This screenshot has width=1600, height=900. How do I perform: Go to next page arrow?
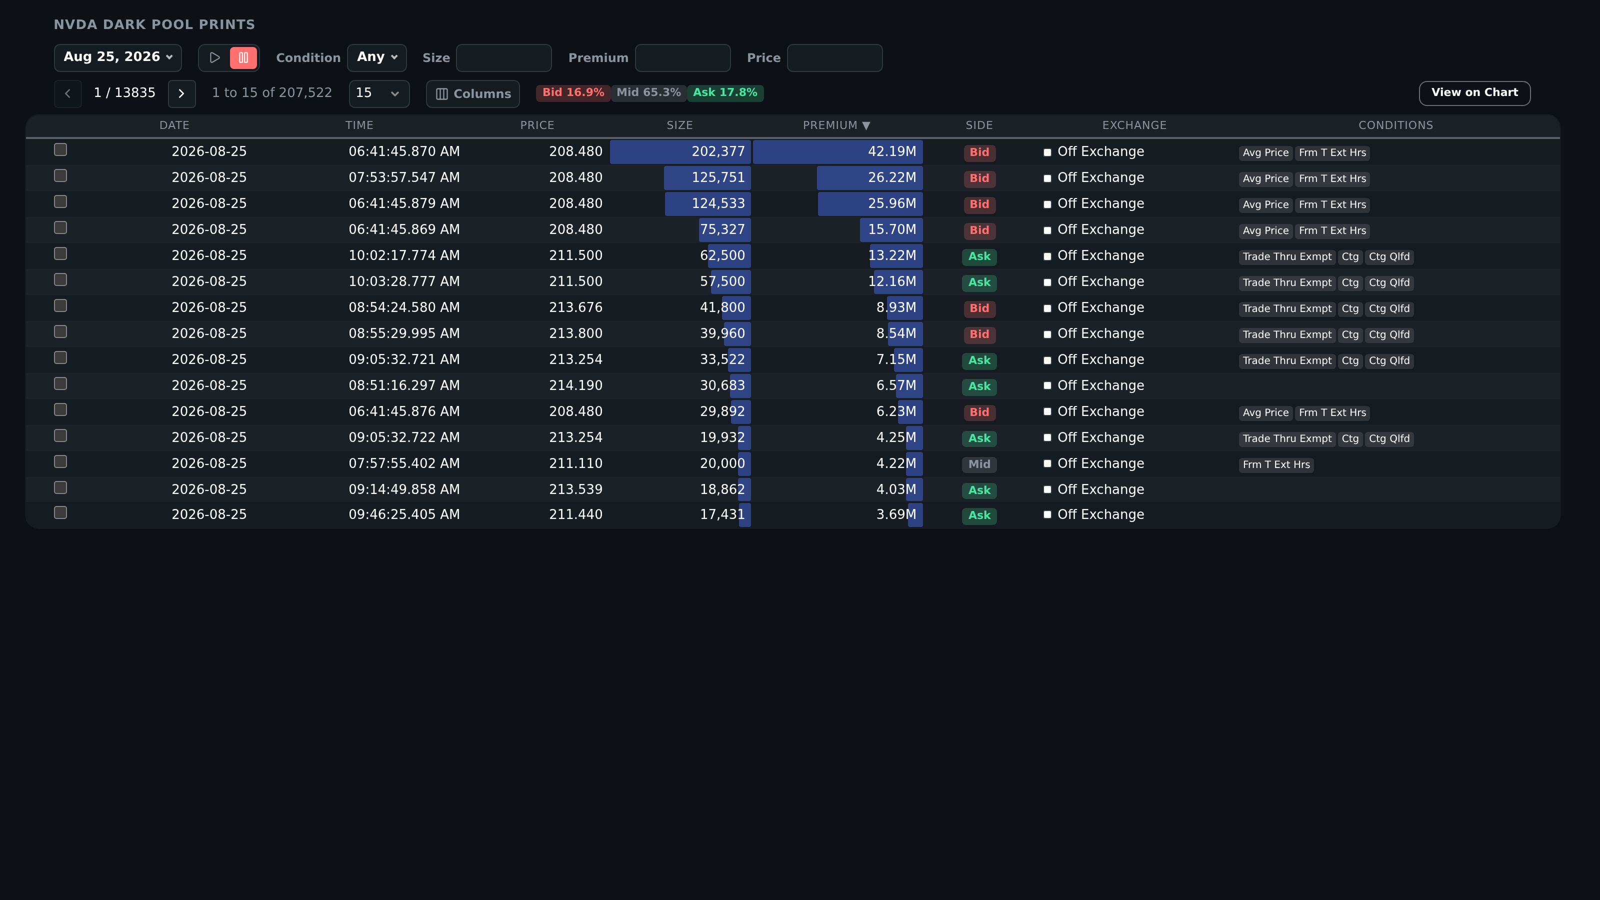coord(181,94)
